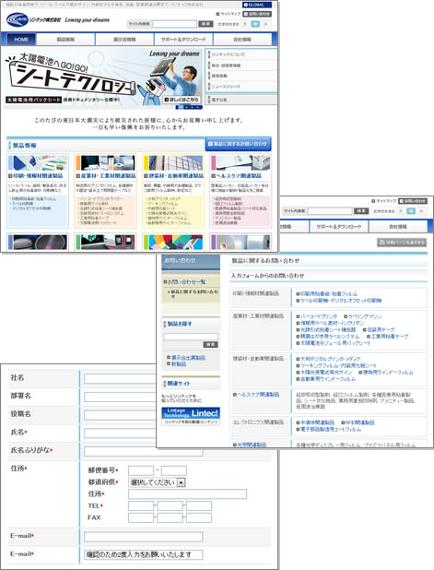Image resolution: width=434 pixels, height=570 pixels.
Task: Focus the 社名 input field in the form
Action: [x=120, y=379]
